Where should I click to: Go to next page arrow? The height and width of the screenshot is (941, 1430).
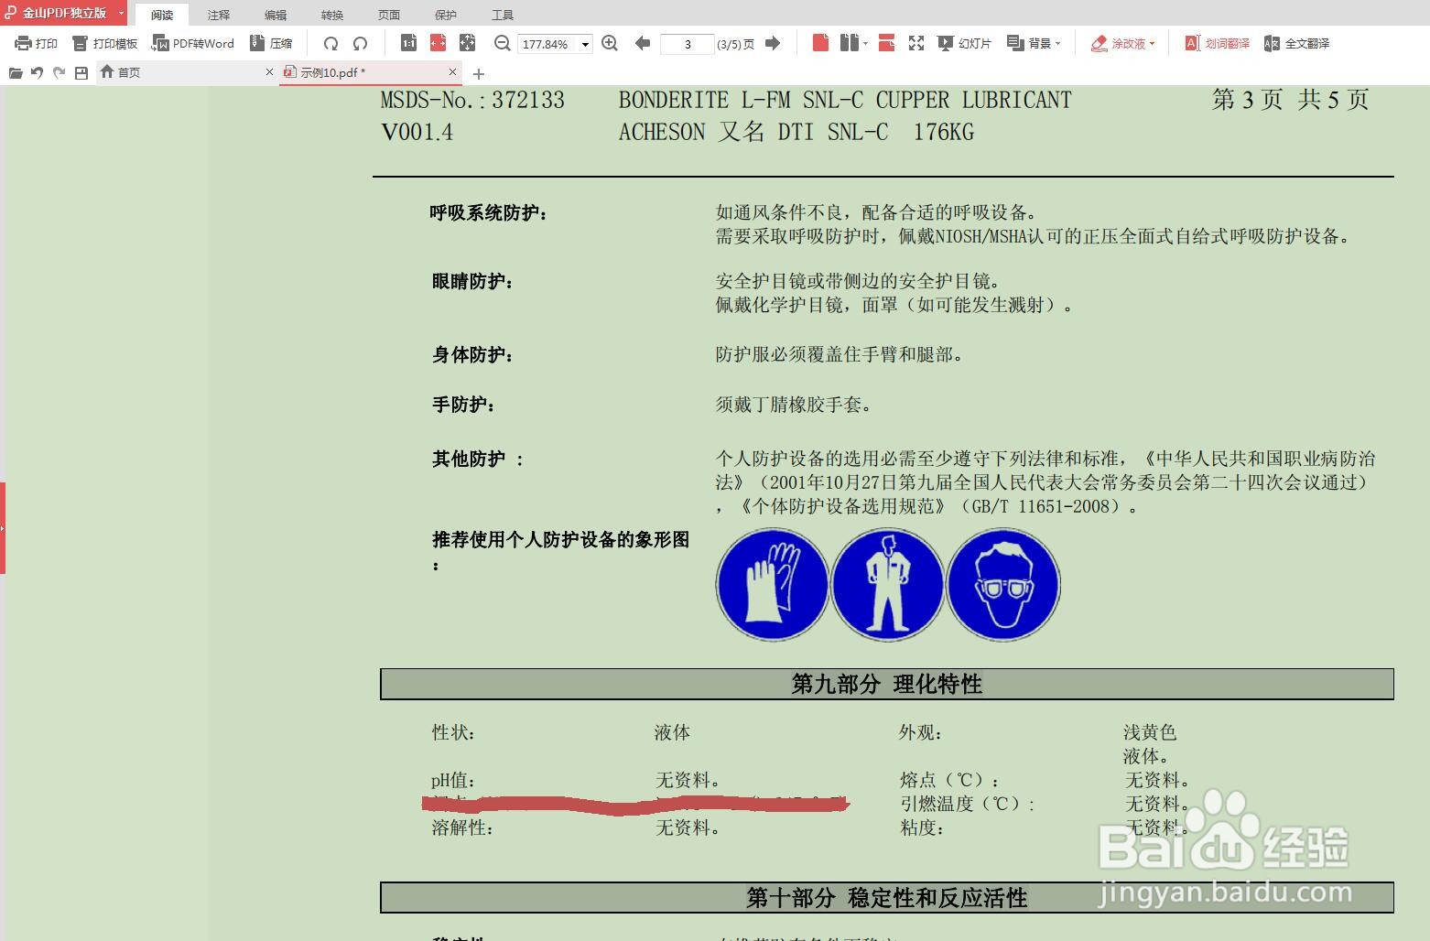click(x=773, y=43)
